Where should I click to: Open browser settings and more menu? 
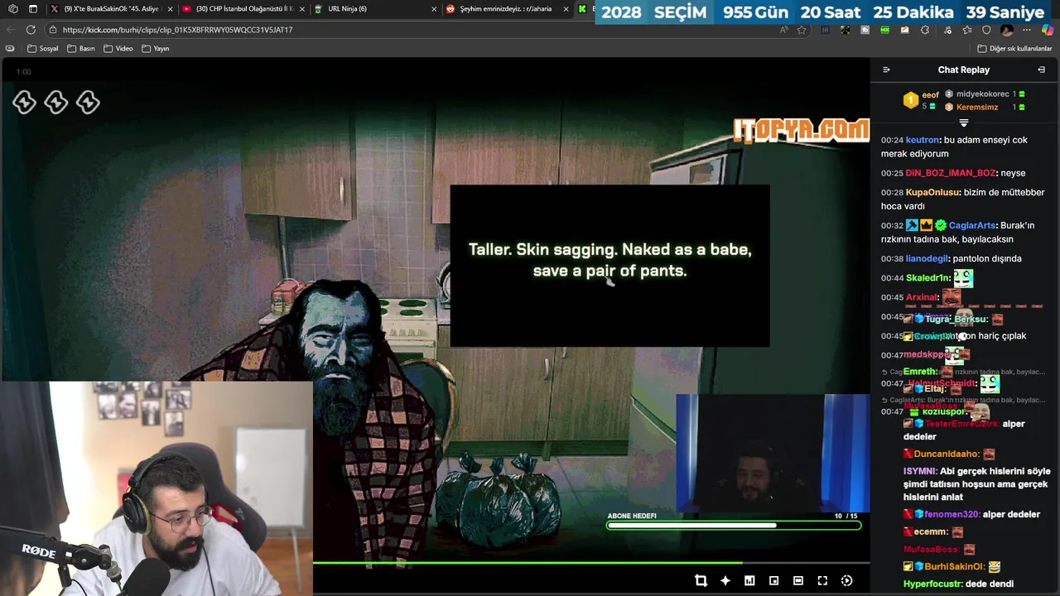point(1027,30)
